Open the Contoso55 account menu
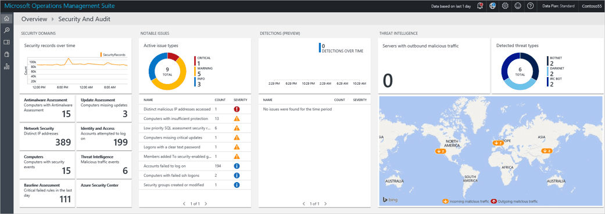605x214 pixels. (591, 6)
